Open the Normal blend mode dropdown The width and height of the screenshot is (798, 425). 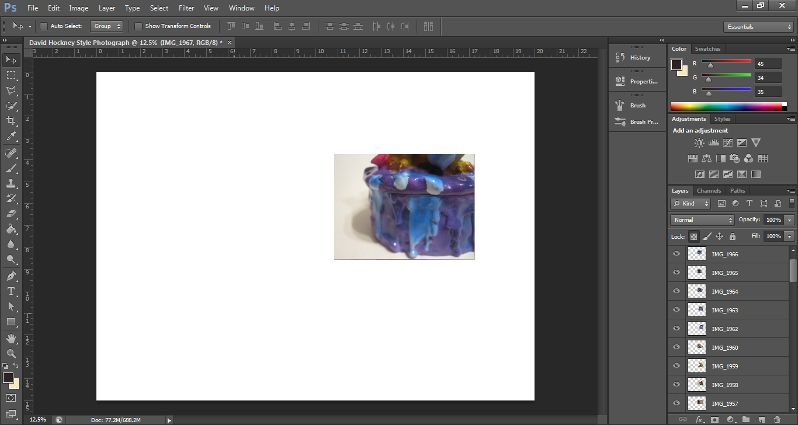click(x=702, y=220)
